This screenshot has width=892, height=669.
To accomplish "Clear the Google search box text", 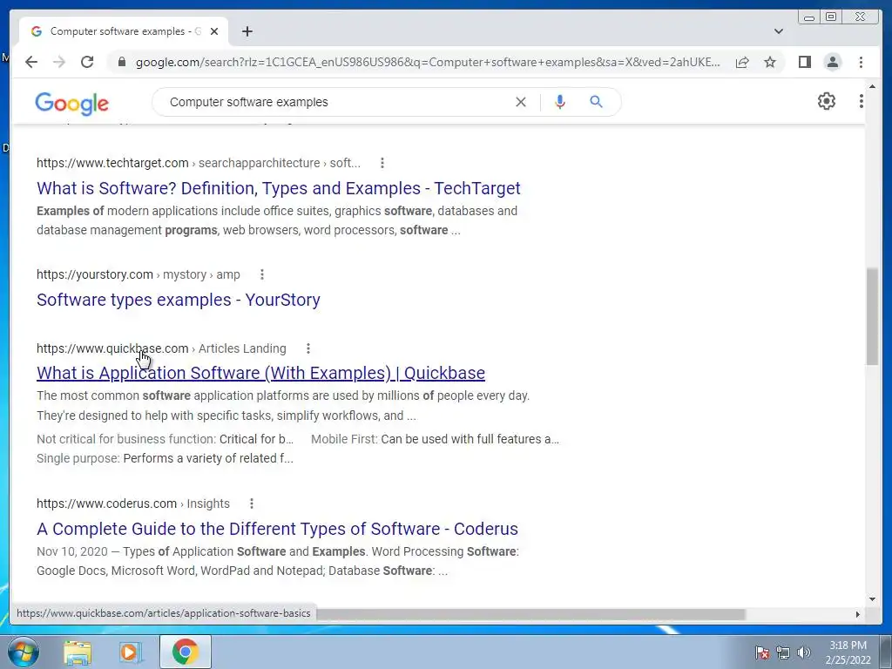I will (521, 102).
